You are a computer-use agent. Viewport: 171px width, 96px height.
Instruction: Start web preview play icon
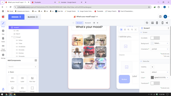coord(153,23)
